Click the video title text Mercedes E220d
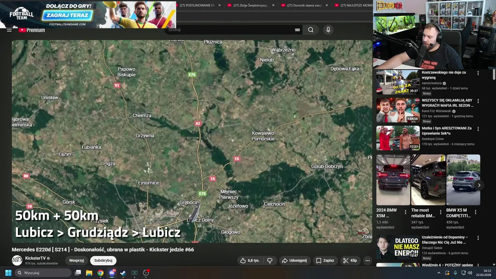This screenshot has width=496, height=279. point(103,250)
